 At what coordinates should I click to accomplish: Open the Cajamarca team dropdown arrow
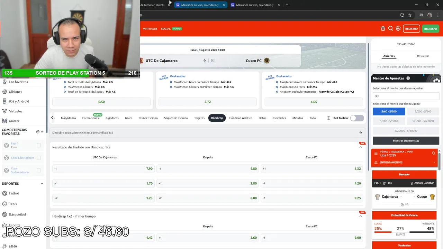(x=401, y=197)
